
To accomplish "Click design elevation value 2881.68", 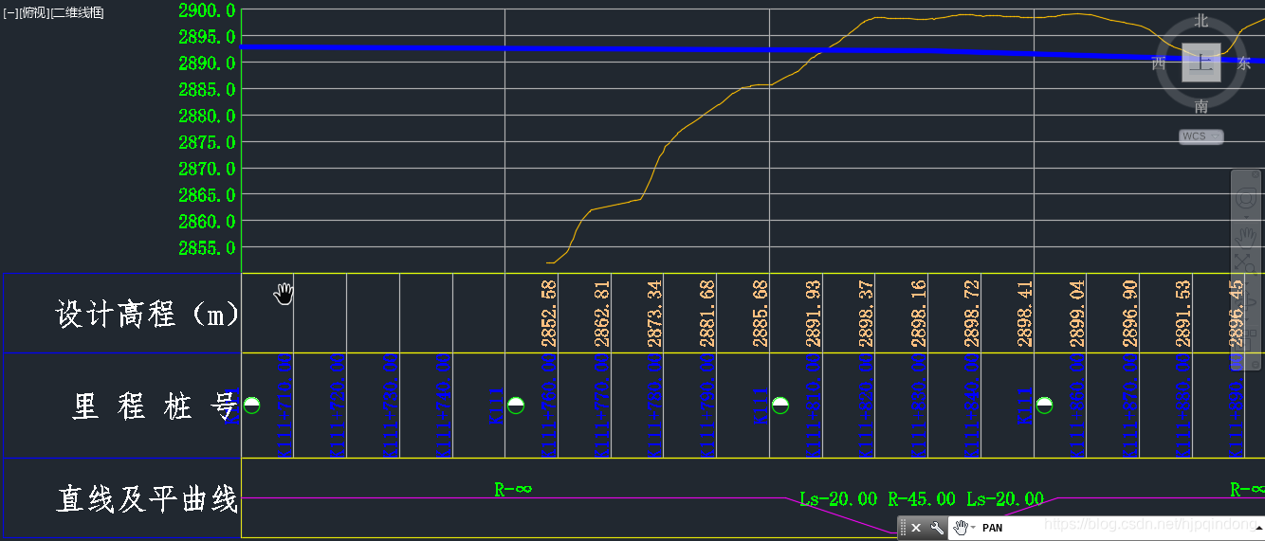I will [706, 314].
